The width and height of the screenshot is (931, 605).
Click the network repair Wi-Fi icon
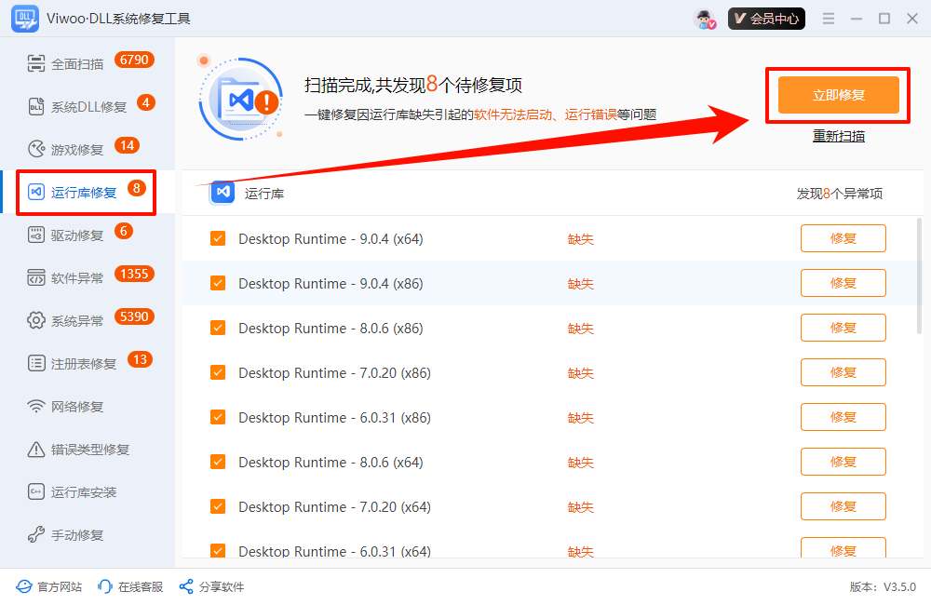pos(36,407)
